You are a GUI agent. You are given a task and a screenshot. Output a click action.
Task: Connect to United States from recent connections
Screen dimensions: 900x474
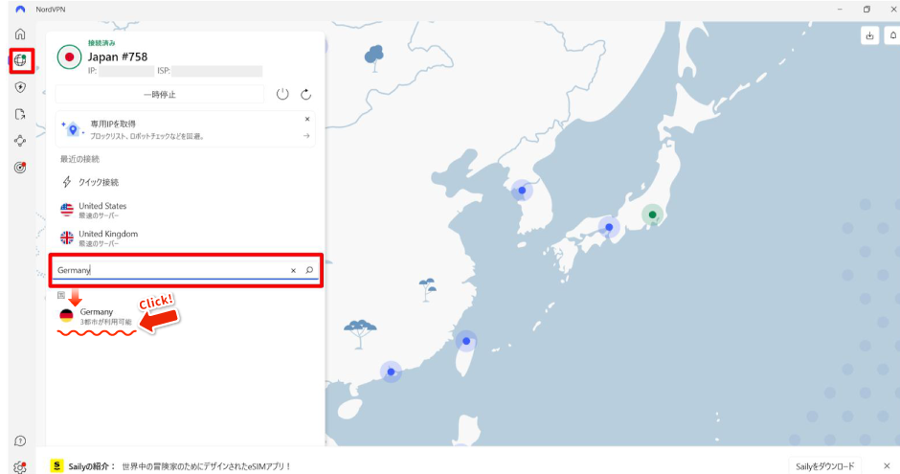coord(101,210)
